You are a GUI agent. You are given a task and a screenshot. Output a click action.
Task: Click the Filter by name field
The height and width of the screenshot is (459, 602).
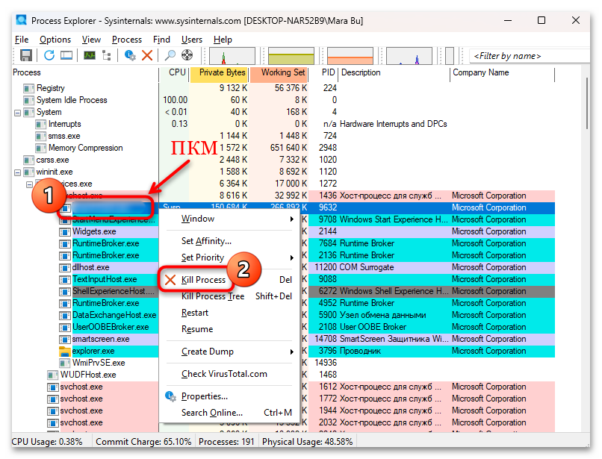(530, 56)
